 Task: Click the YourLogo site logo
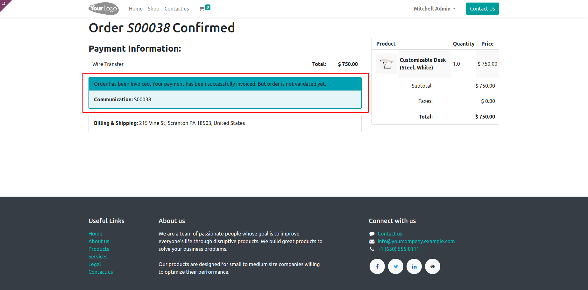click(x=103, y=9)
